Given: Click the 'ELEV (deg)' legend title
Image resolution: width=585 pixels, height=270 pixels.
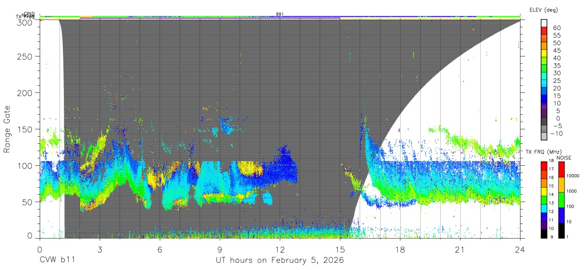Looking at the screenshot, I should (x=544, y=10).
